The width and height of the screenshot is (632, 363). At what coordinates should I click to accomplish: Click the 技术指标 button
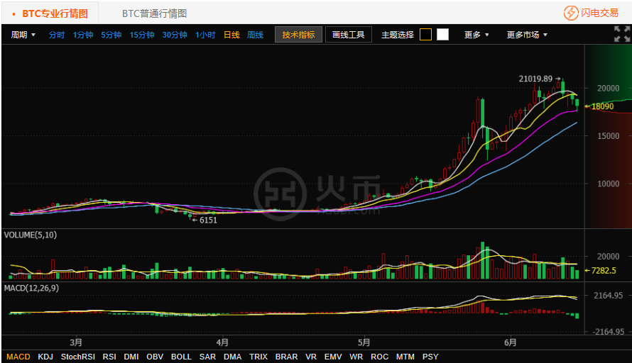click(298, 35)
